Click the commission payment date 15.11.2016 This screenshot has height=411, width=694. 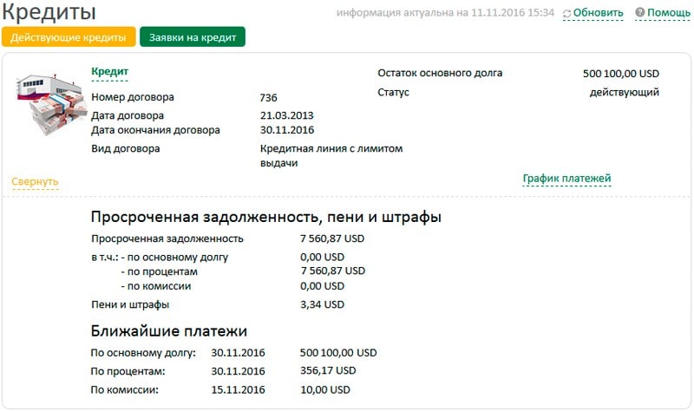coord(238,390)
